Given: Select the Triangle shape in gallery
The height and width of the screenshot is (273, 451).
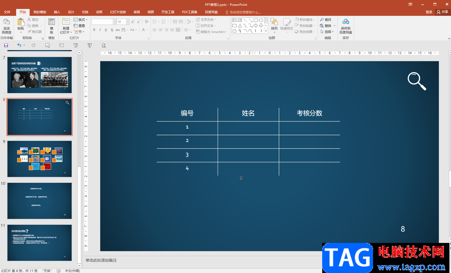Looking at the screenshot, I should (240, 26).
